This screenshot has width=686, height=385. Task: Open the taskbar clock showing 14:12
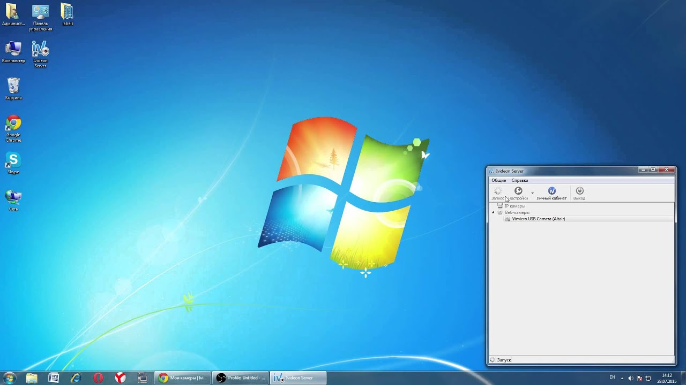click(667, 378)
